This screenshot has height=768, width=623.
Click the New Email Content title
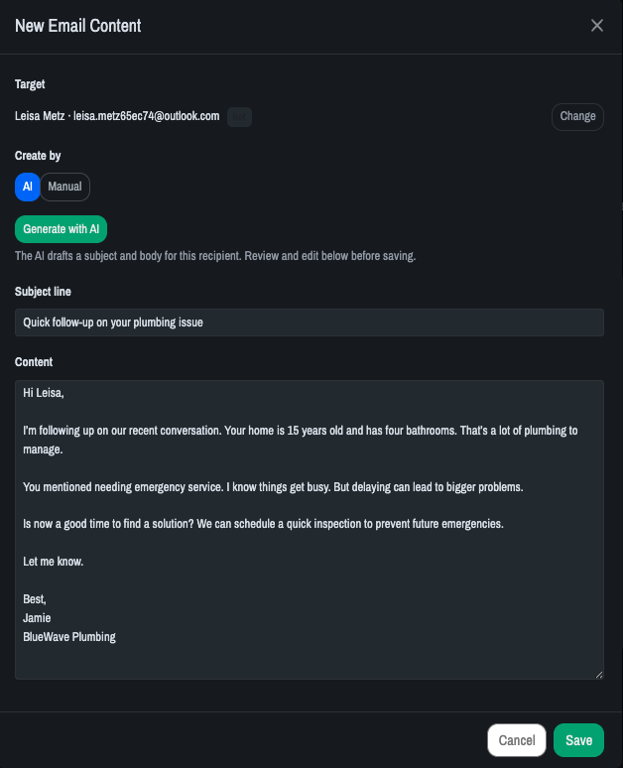pos(77,26)
